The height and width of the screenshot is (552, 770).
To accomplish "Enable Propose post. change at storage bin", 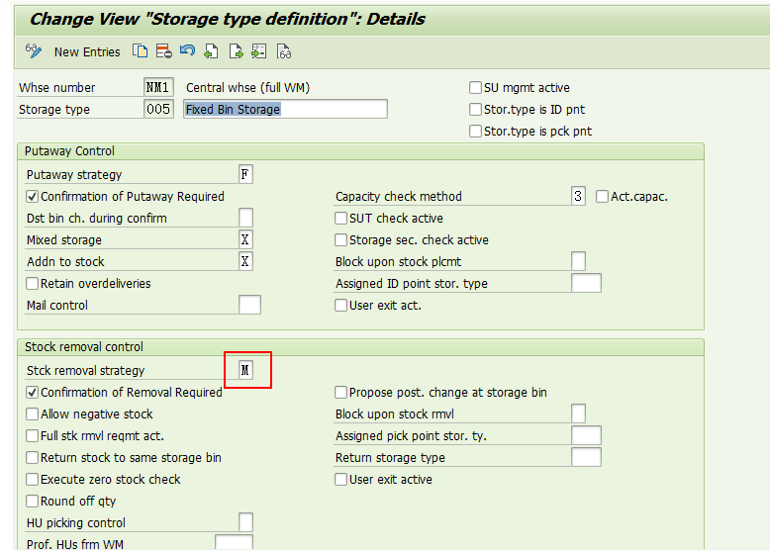I will [x=340, y=393].
